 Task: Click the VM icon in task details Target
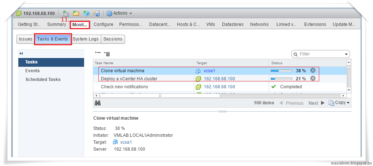pyautogui.click(x=115, y=142)
